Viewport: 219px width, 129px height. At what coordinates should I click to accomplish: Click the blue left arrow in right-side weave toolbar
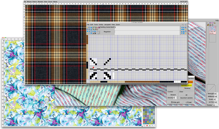(182, 27)
